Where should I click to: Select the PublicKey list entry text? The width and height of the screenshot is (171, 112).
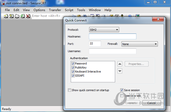81,68
